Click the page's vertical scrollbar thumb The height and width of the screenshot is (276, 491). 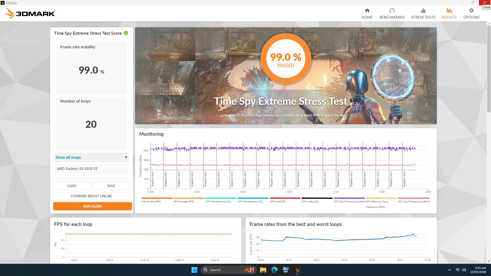[x=489, y=69]
